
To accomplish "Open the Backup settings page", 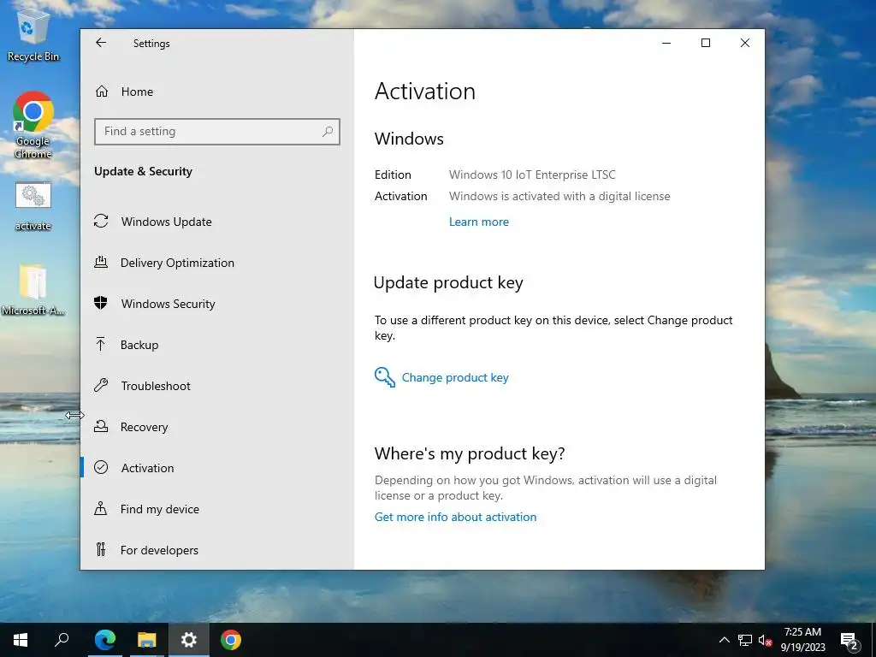I will [x=139, y=345].
